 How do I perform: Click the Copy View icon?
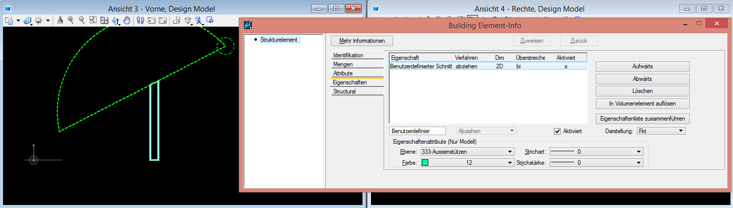pyautogui.click(x=176, y=21)
